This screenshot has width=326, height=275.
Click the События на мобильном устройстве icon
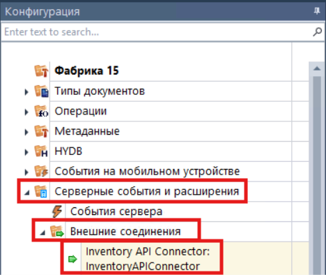coord(41,171)
